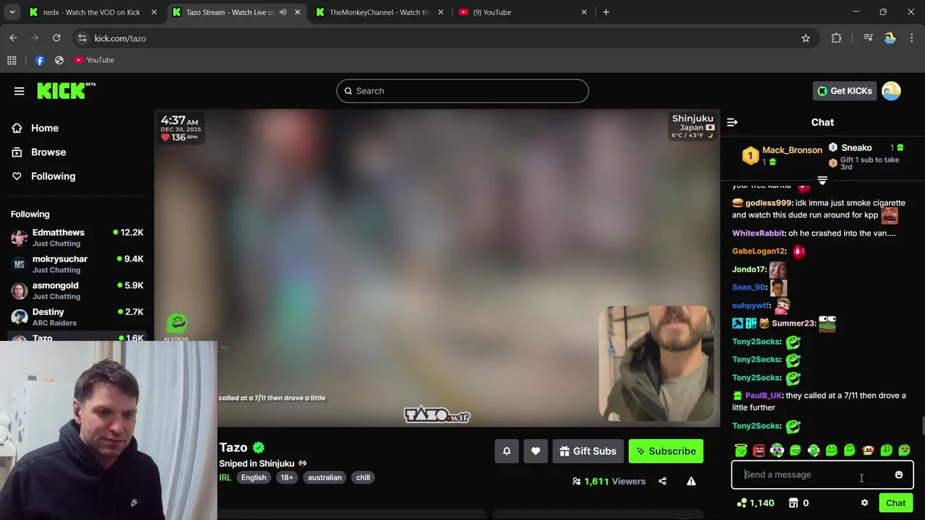The image size is (925, 520).
Task: Open mokrysuchar channel from Following list
Action: [77, 264]
